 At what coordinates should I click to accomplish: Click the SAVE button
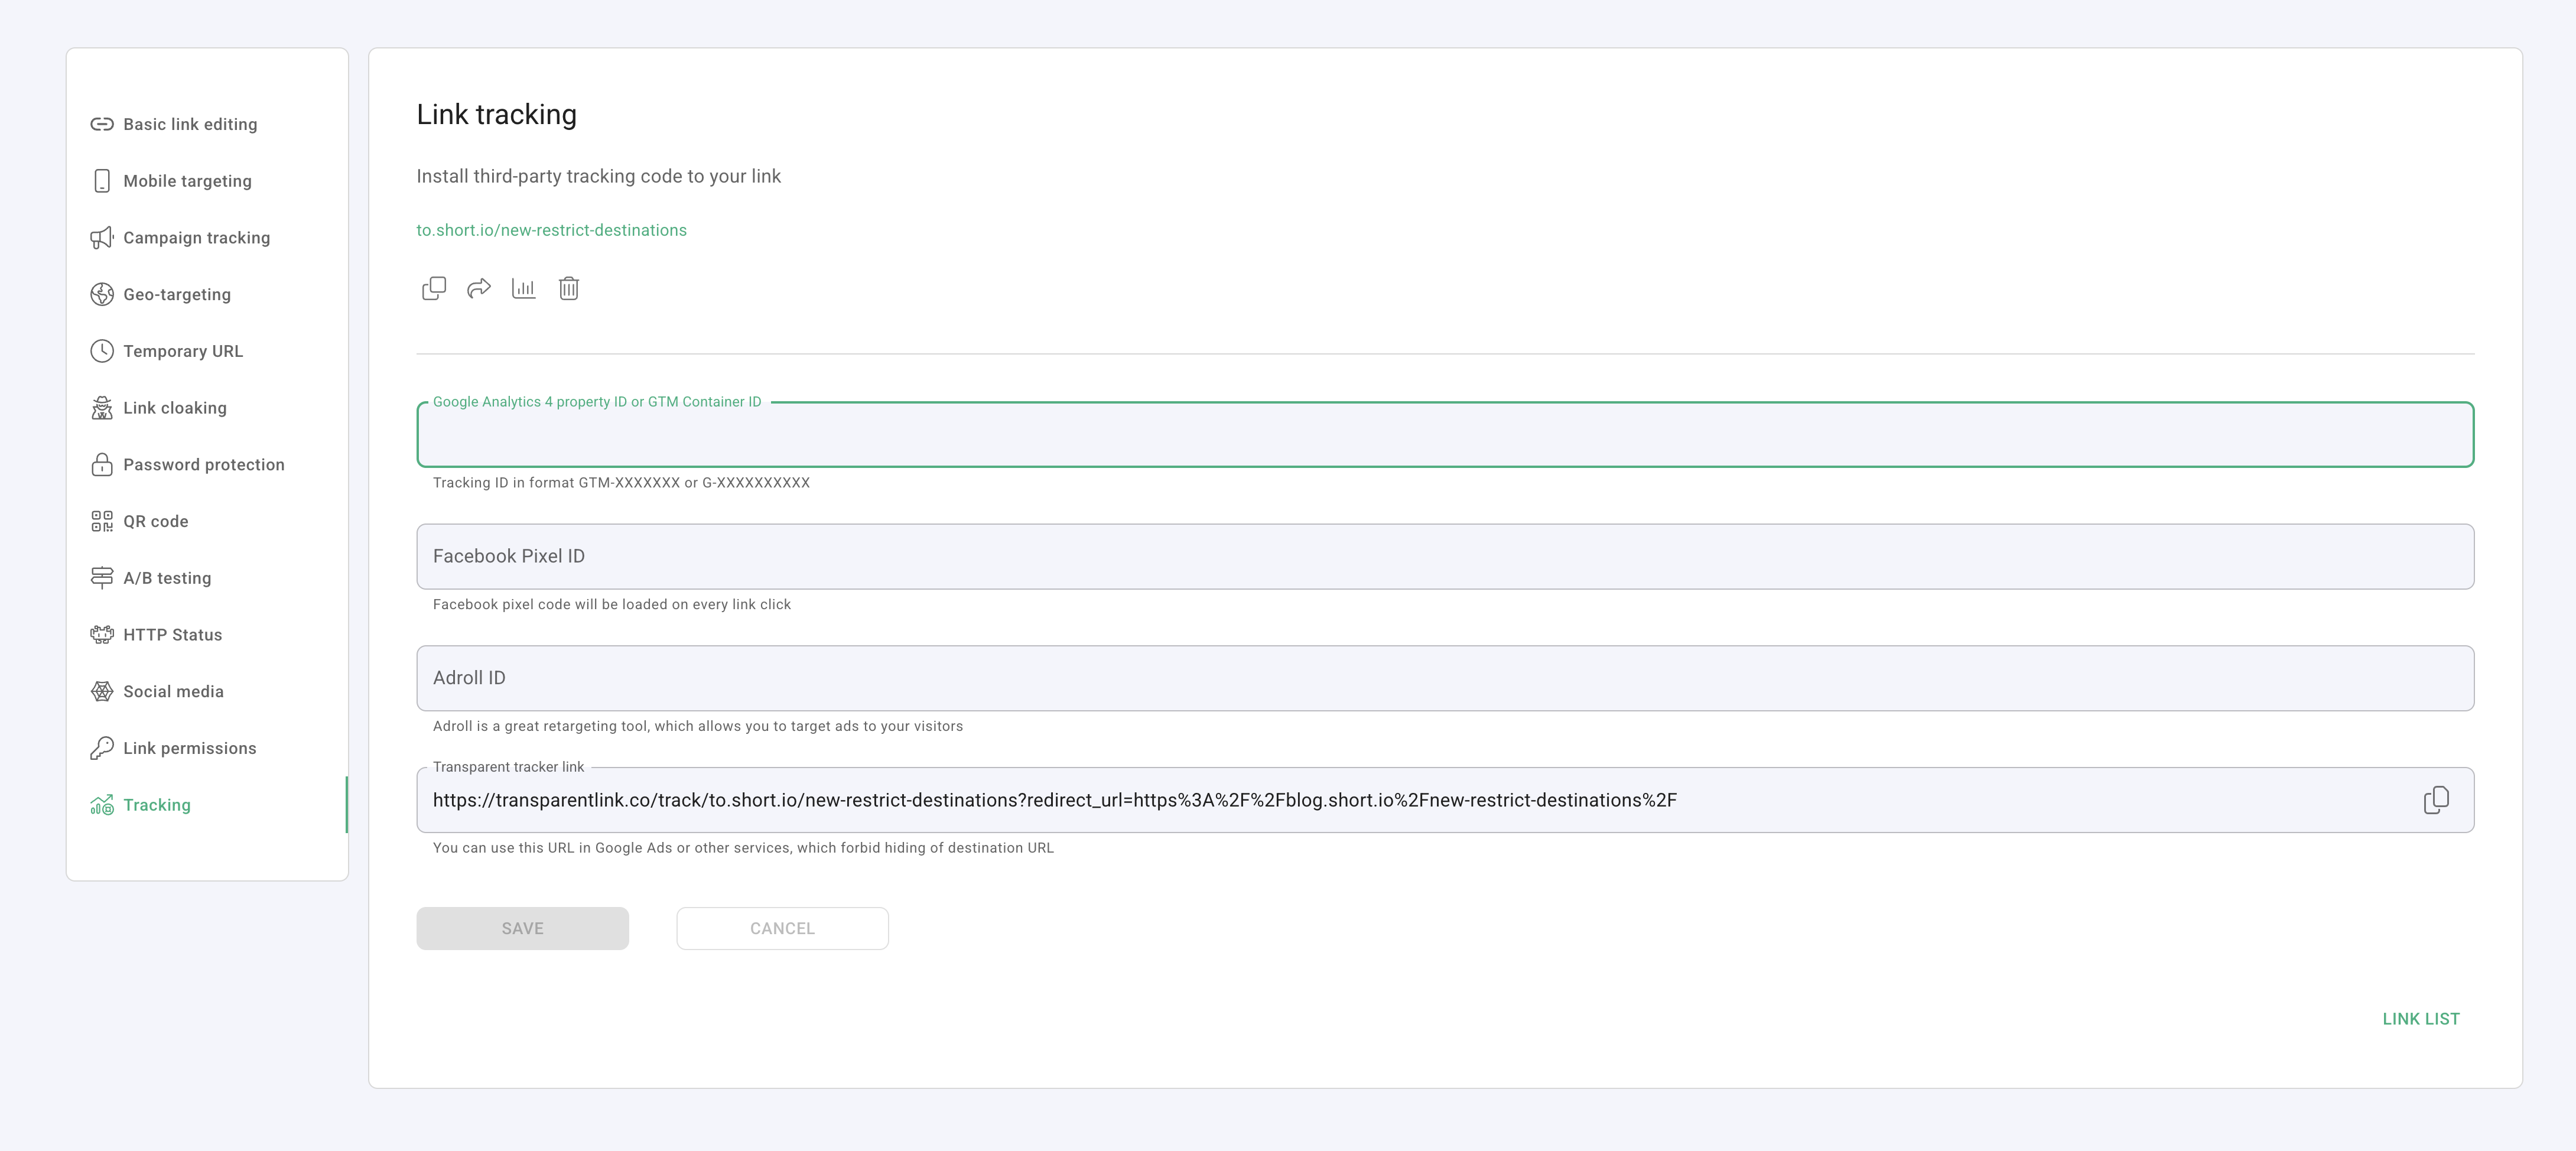(x=522, y=928)
